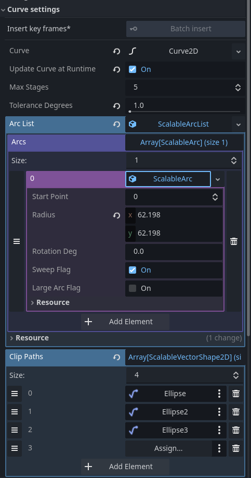This screenshot has width=251, height=478.
Task: Expand Resource section showing 1 change
Action: point(11,338)
